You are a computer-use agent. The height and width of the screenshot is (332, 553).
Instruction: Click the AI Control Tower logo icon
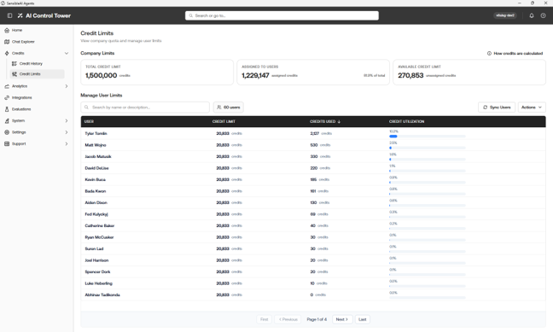20,15
